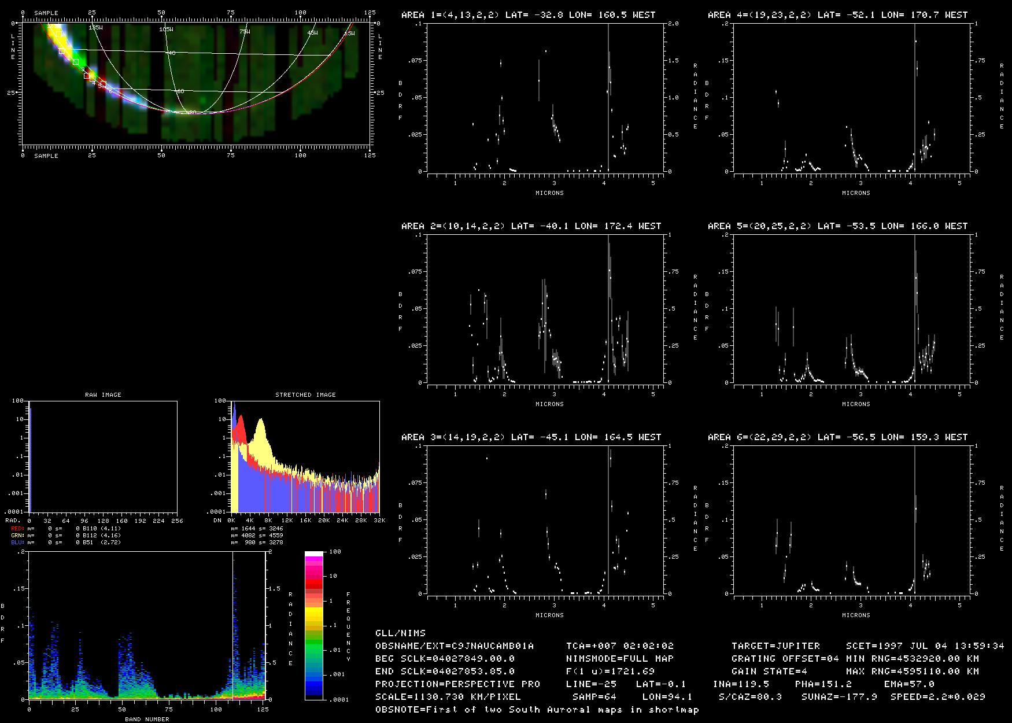Screen dimensions: 1012x723
Task: Click the Area 1 square marker on map
Action: click(58, 34)
